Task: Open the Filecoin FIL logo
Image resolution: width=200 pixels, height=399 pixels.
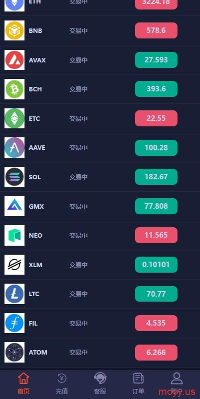Action: [14, 323]
